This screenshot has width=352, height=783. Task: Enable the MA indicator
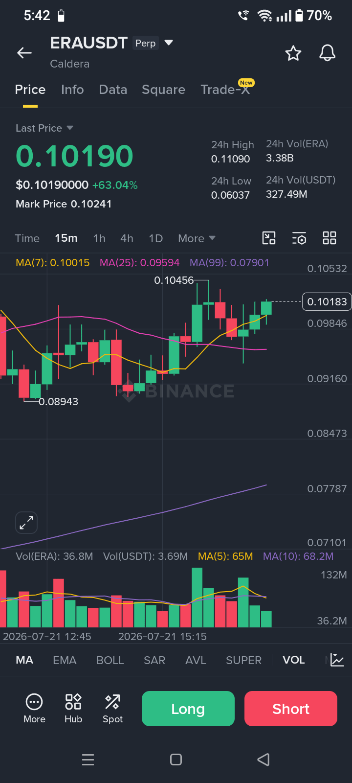24,660
